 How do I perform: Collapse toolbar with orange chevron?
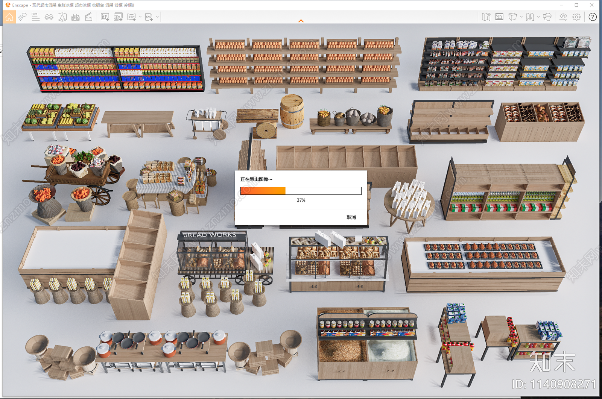(301, 21)
